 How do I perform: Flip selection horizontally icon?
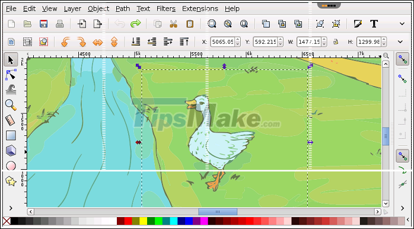click(98, 42)
